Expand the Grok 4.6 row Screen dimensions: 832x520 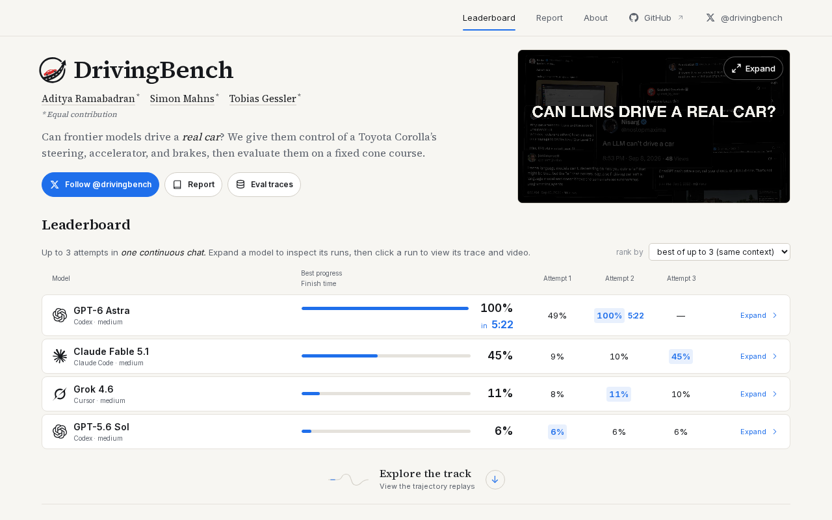pos(759,394)
